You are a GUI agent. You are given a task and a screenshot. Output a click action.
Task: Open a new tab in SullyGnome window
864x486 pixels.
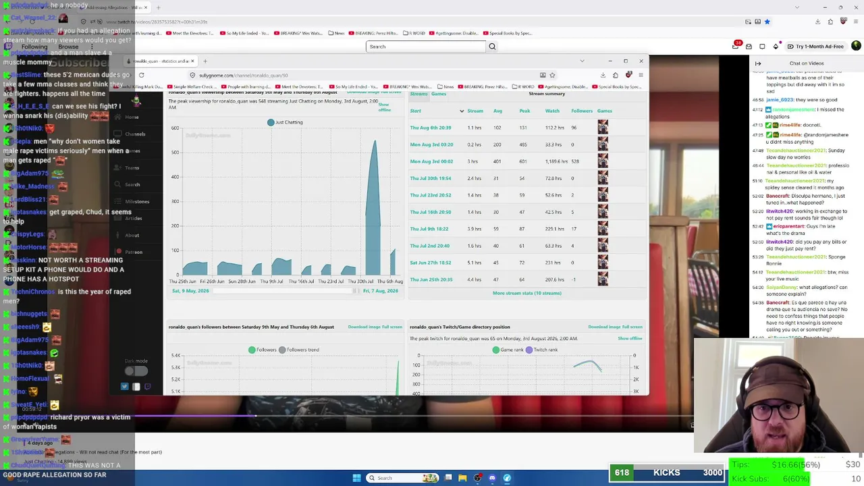pyautogui.click(x=205, y=61)
